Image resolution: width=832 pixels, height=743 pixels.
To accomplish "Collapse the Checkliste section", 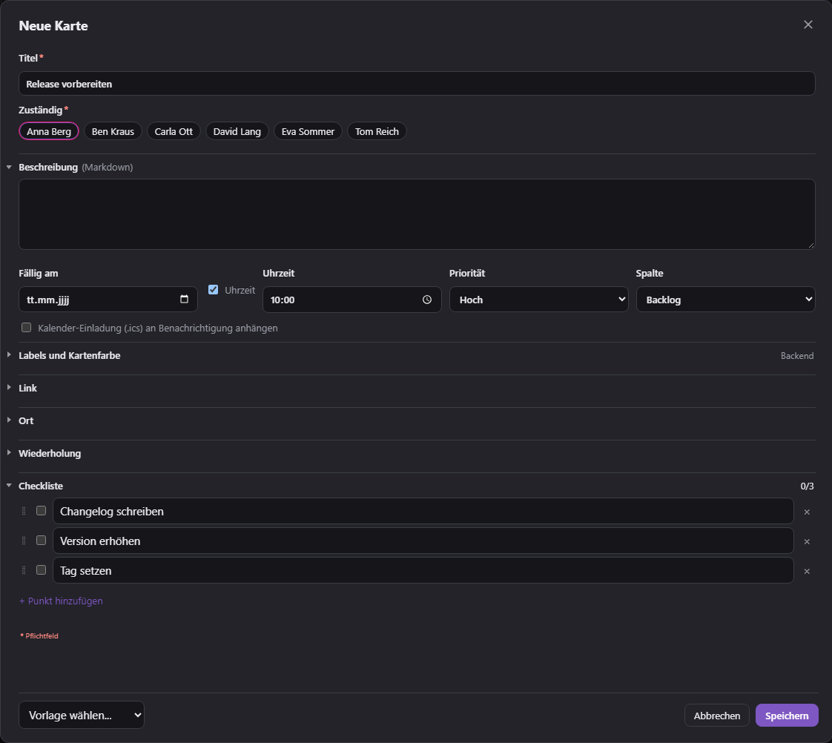I will coord(9,486).
